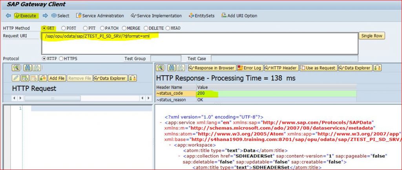Open Data Explorer in HTTP Request pane
Screen dimensions: 402x170
coord(110,78)
